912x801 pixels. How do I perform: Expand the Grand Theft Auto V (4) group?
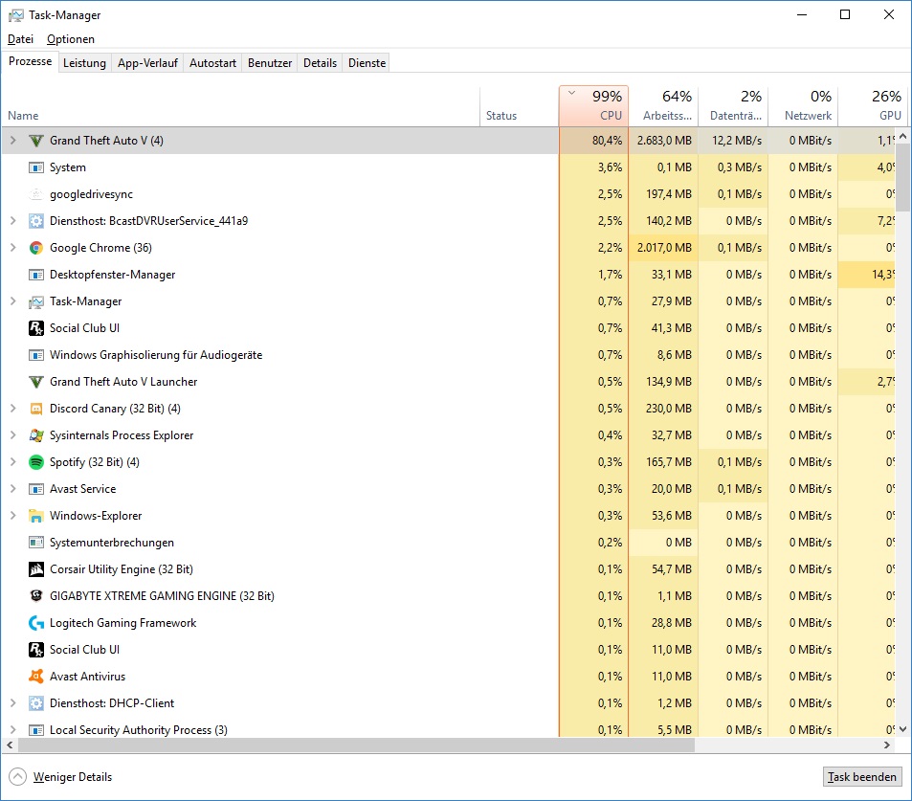[12, 140]
